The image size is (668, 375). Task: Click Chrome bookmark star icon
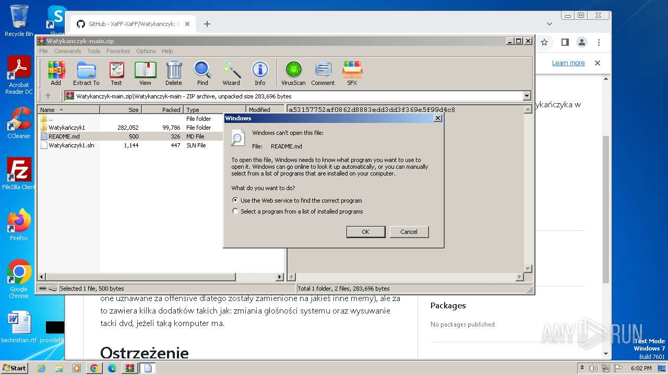pyautogui.click(x=544, y=42)
